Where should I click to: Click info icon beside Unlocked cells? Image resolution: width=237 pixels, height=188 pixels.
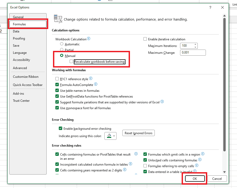(200, 160)
